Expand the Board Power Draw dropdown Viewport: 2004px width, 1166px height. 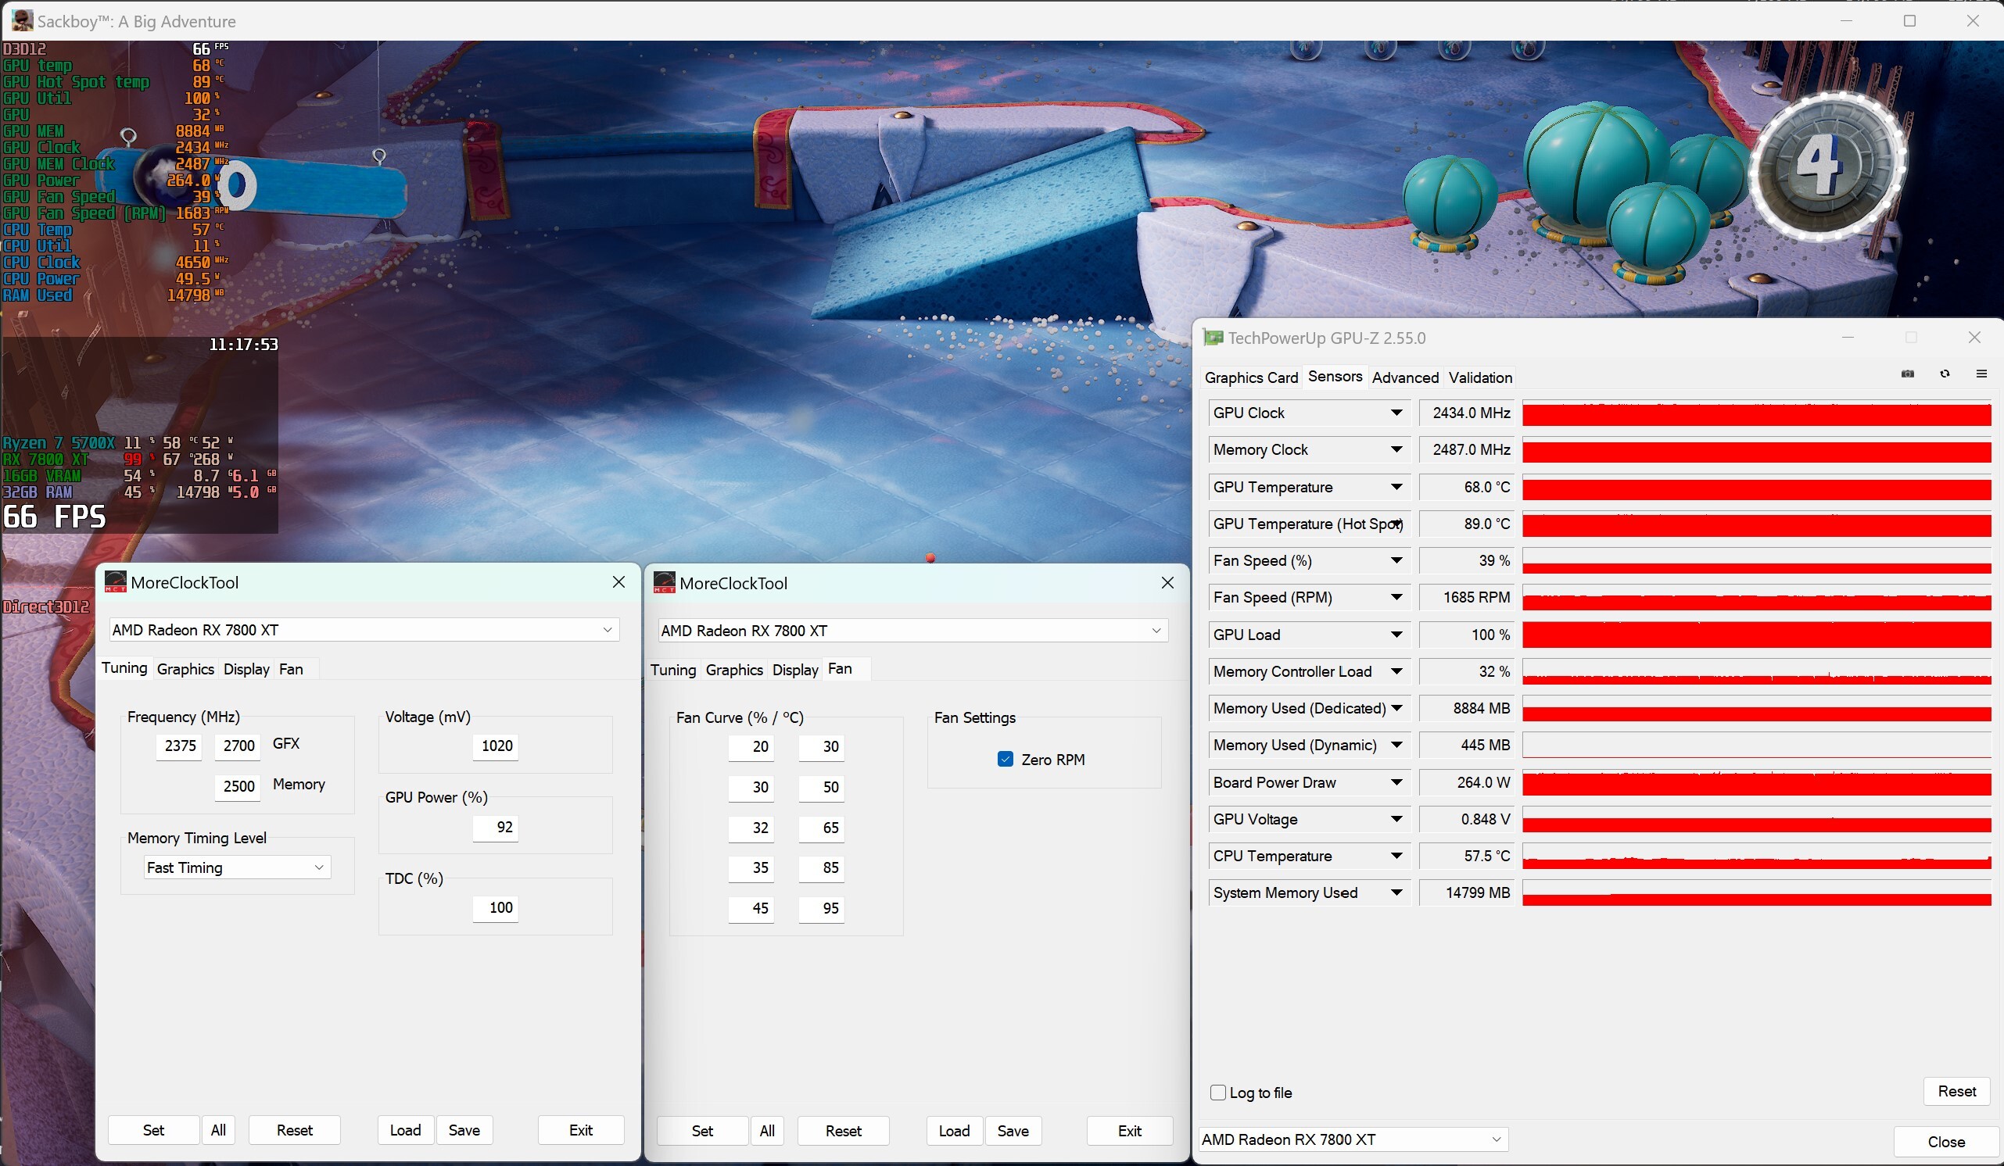click(1396, 782)
